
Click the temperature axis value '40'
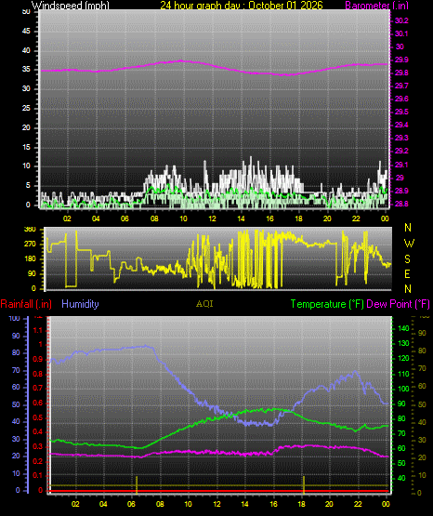[401, 478]
